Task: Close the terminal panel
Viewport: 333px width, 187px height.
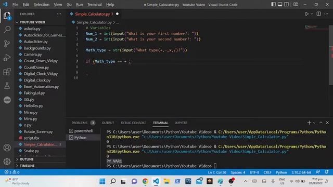Action: pos(327,123)
